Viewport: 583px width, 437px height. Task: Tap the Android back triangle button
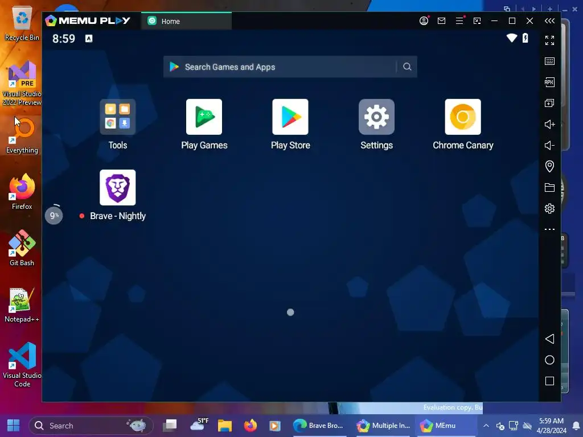pos(549,339)
